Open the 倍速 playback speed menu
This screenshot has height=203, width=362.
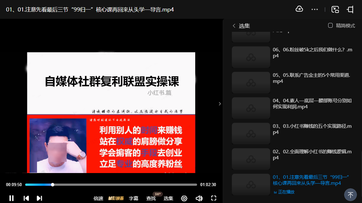[x=98, y=198]
